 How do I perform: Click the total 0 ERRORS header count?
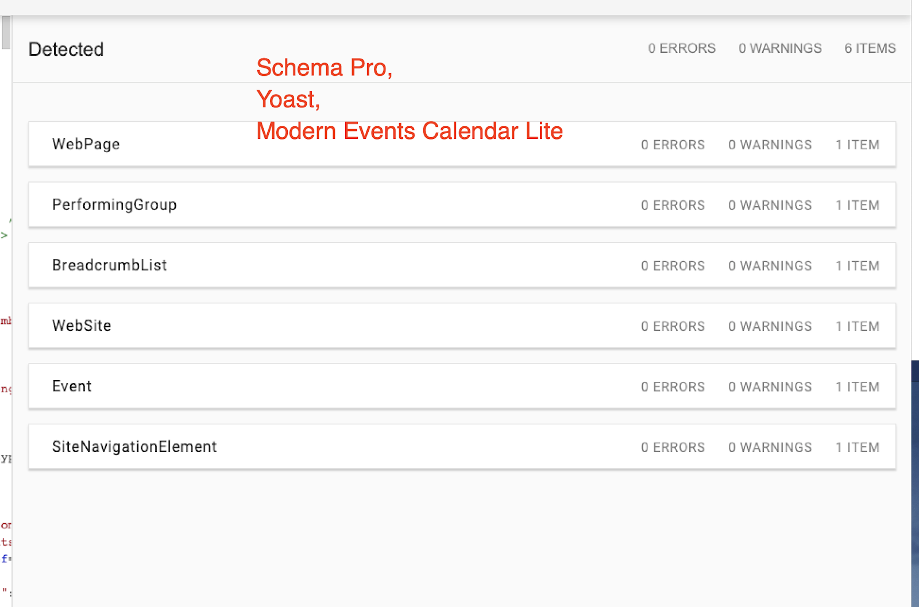click(682, 48)
